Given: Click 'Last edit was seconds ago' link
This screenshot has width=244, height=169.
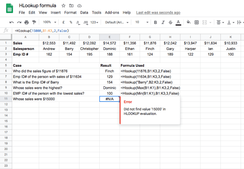Looking at the screenshot, I should [158, 13].
